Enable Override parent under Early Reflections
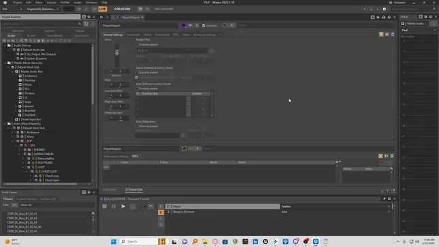 point(137,127)
